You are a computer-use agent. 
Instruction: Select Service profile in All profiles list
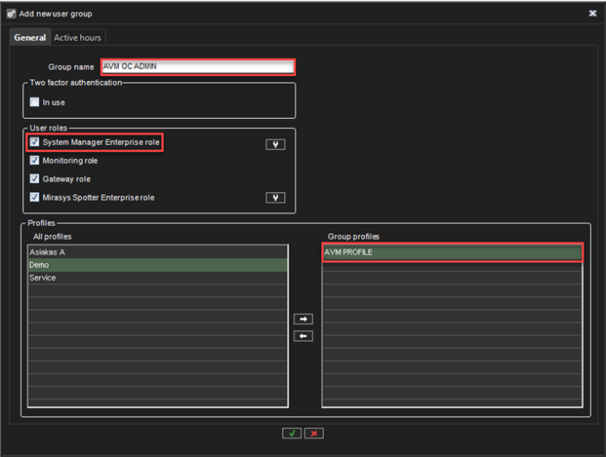click(158, 277)
